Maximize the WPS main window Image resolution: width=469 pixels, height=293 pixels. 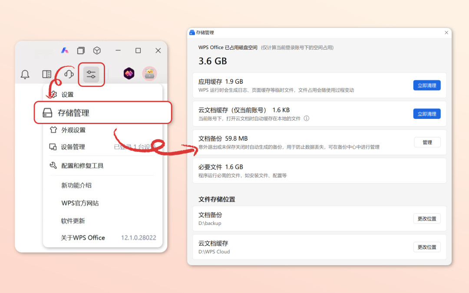[x=138, y=50]
